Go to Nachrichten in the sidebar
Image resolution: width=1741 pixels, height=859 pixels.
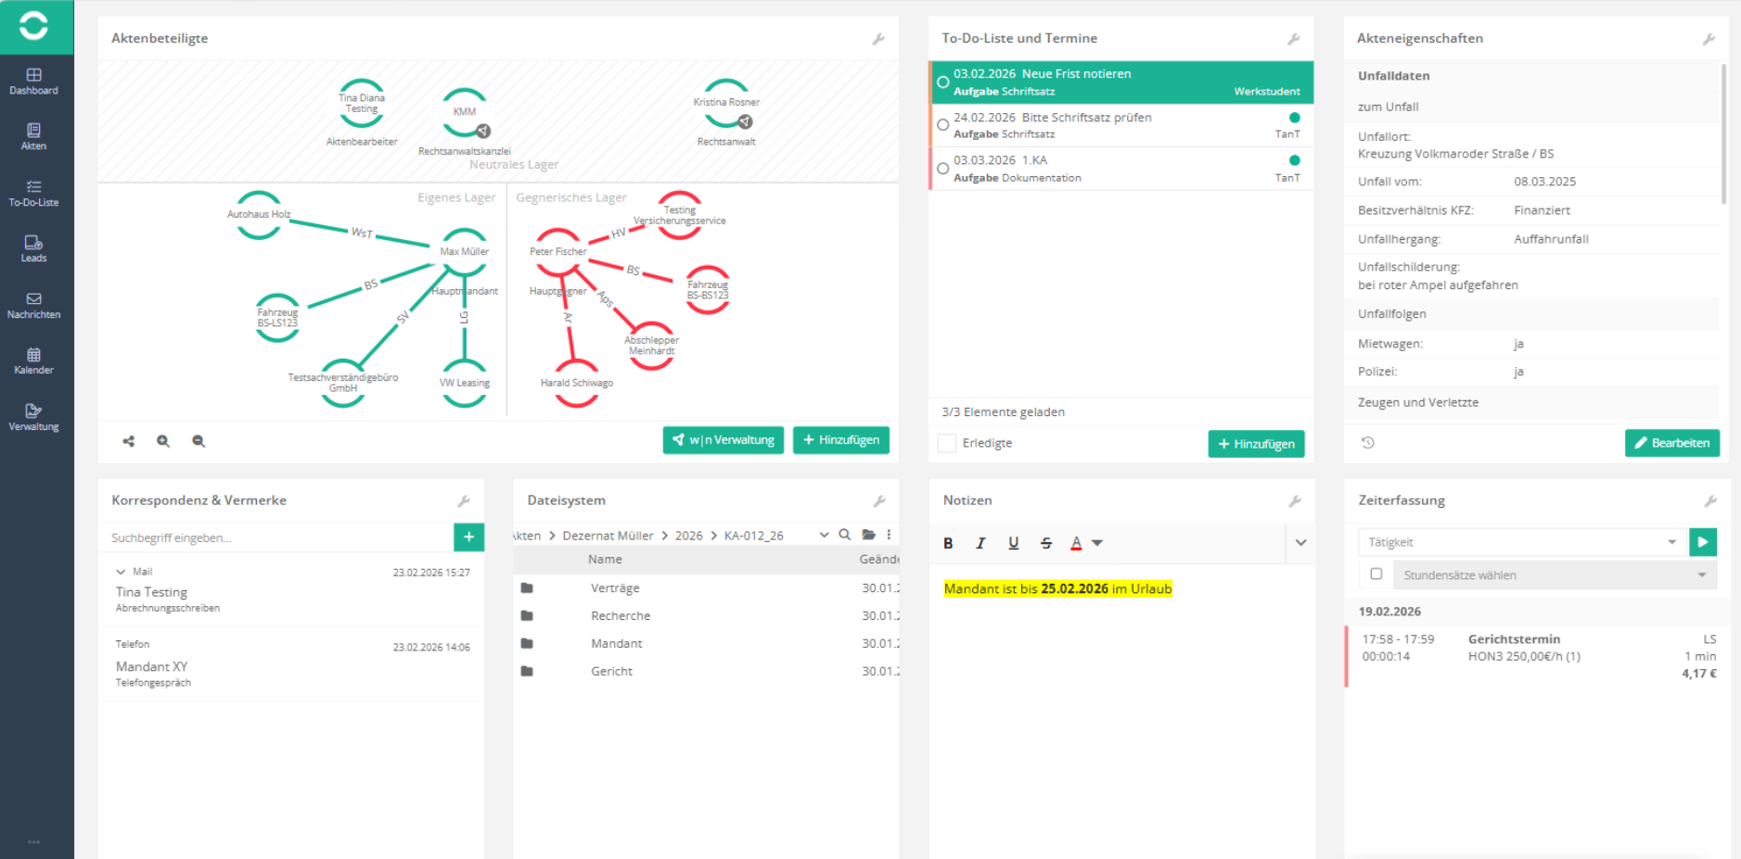[34, 305]
